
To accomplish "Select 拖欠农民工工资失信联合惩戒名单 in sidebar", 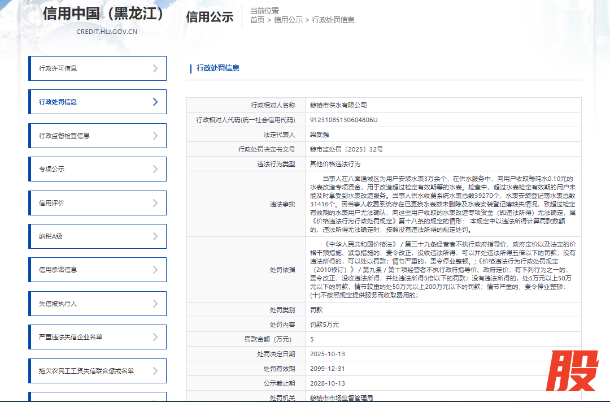I will point(86,371).
